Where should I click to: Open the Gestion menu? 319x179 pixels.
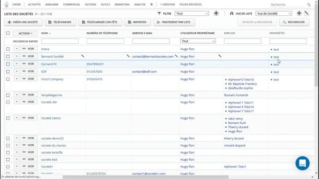point(90,4)
